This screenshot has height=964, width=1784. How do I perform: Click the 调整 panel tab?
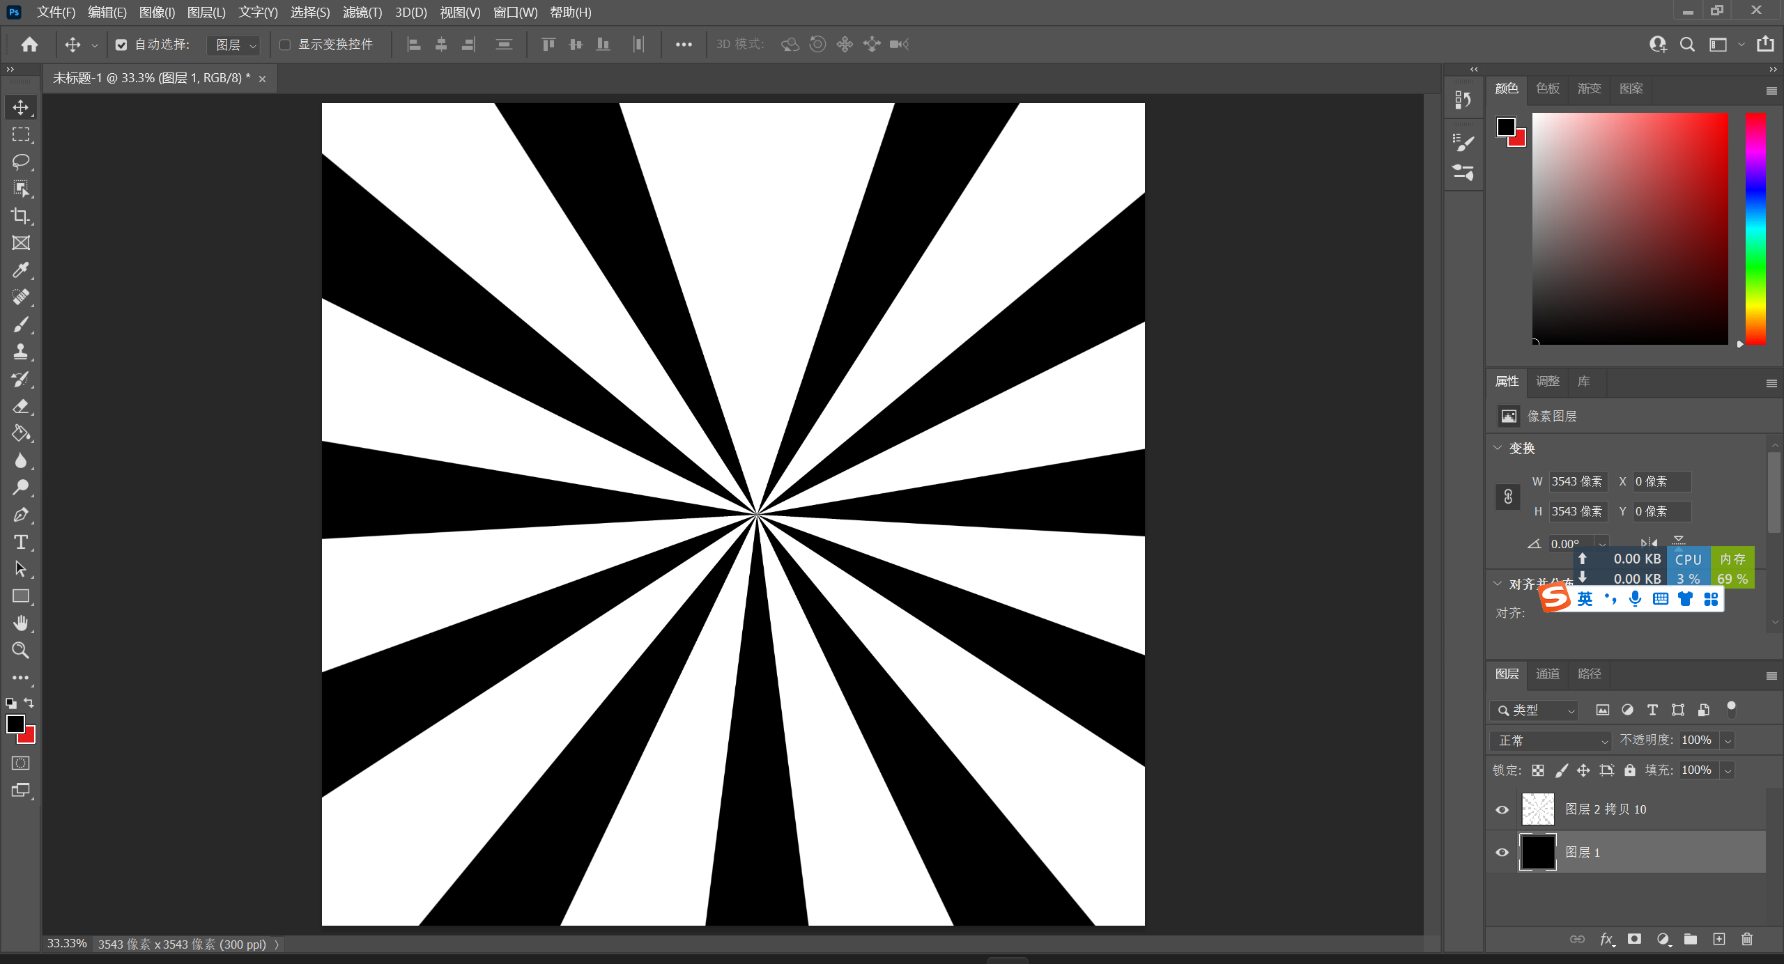[1547, 381]
